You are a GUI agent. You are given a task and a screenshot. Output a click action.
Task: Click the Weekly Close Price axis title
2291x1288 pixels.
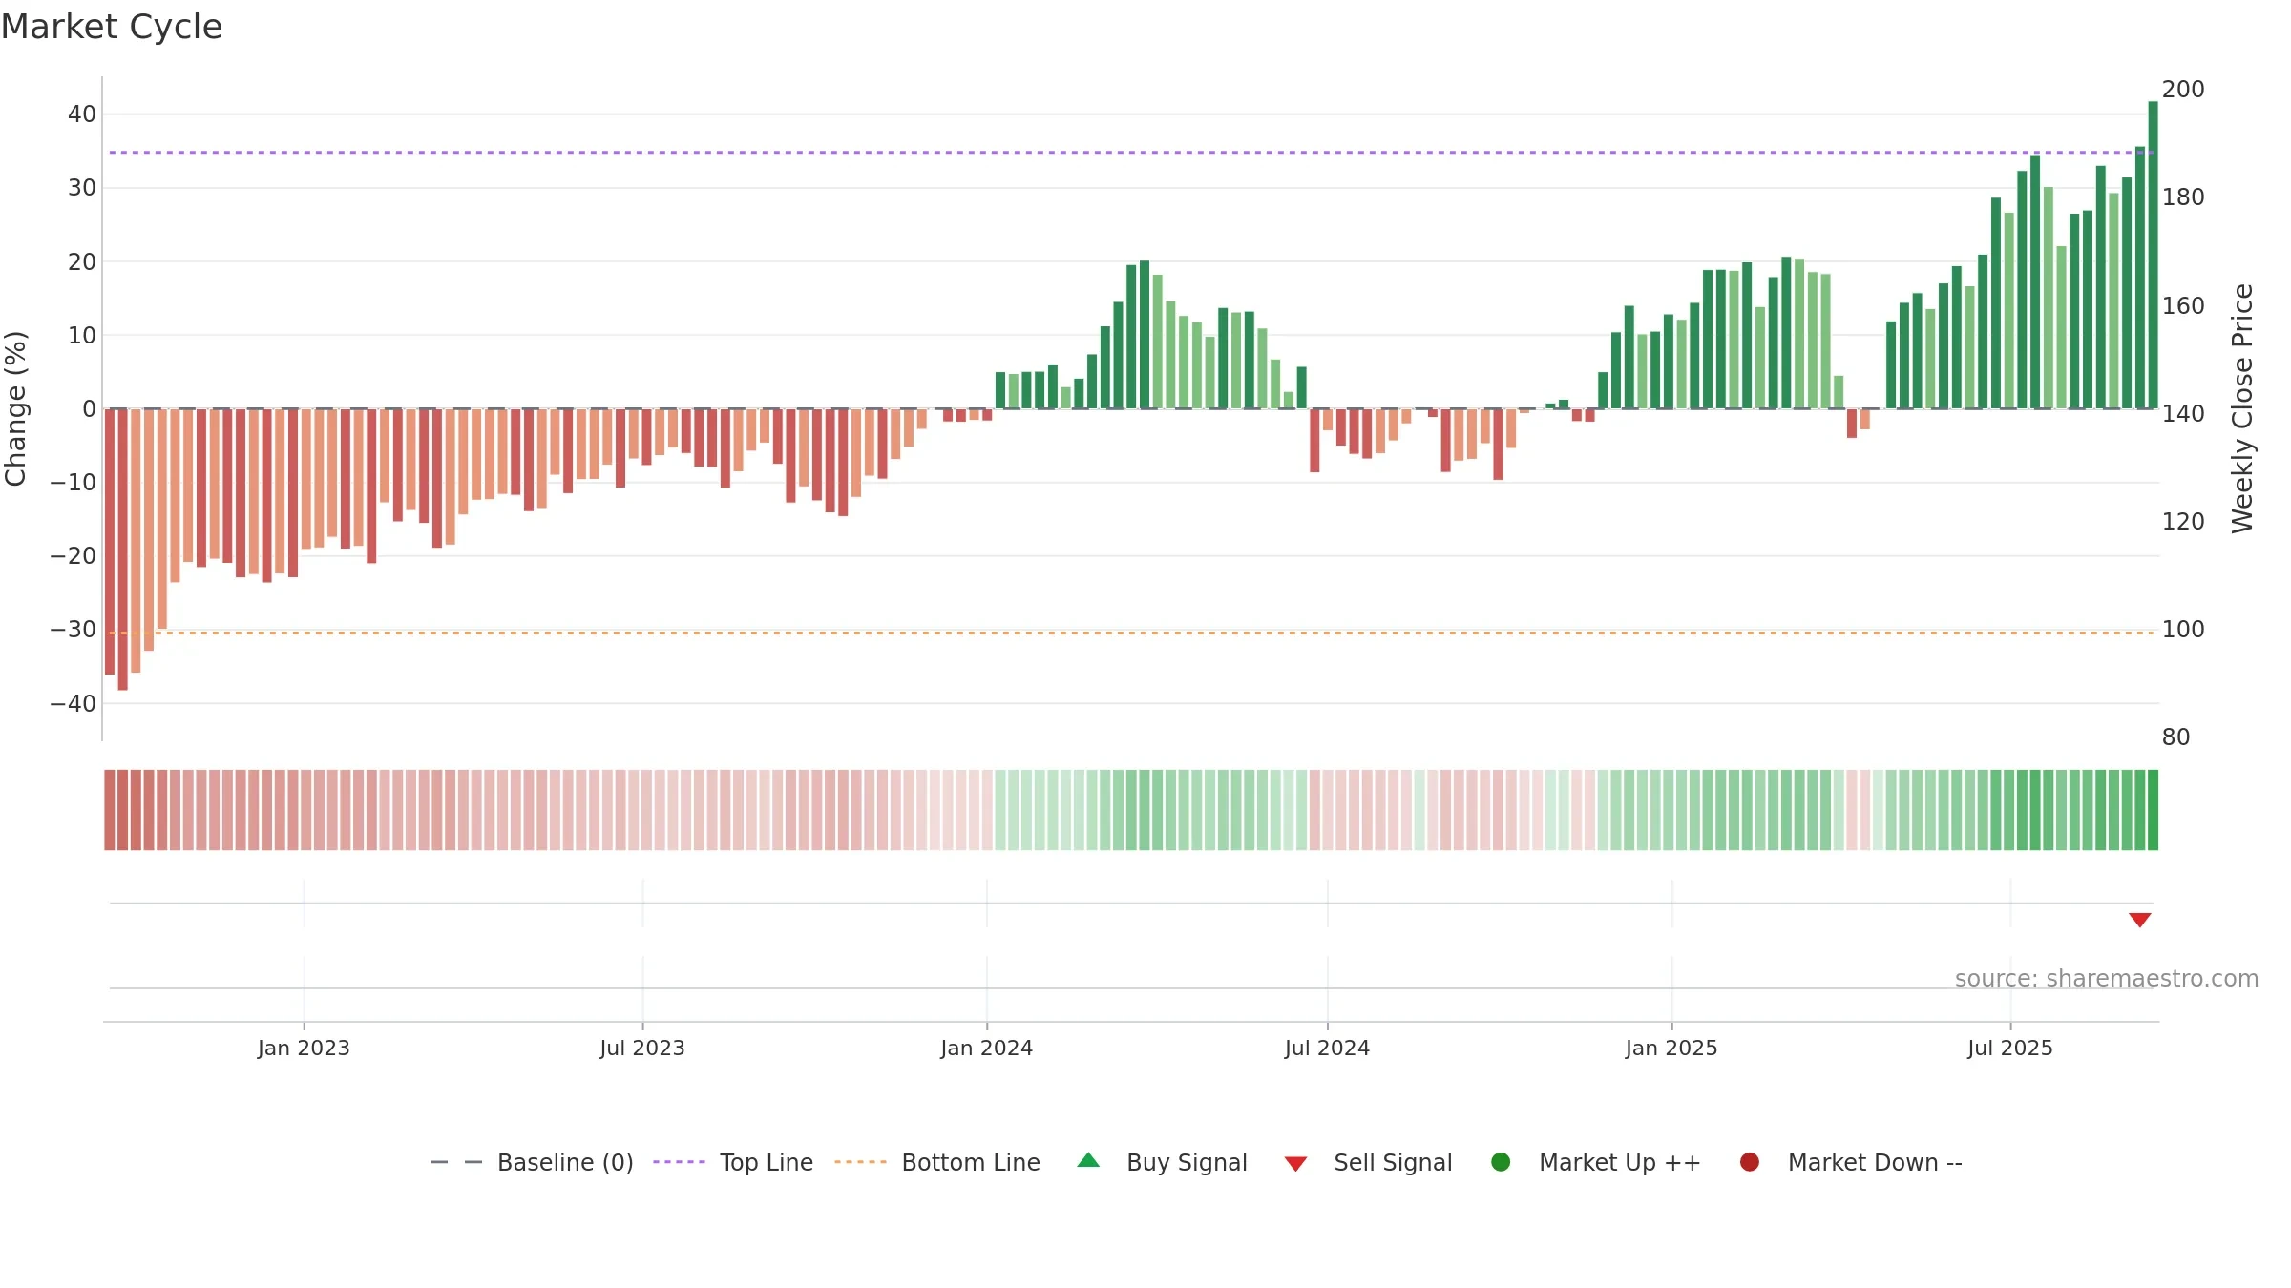coord(2242,408)
